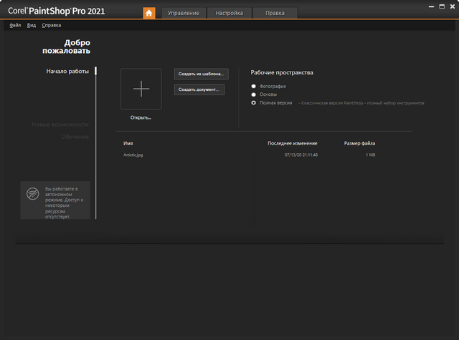The image size is (459, 340).
Task: Switch to the Настройка tab
Action: (229, 13)
